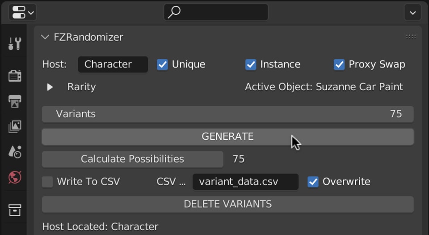This screenshot has width=429, height=235.
Task: Switch to Render properties tab
Action: (x=15, y=76)
